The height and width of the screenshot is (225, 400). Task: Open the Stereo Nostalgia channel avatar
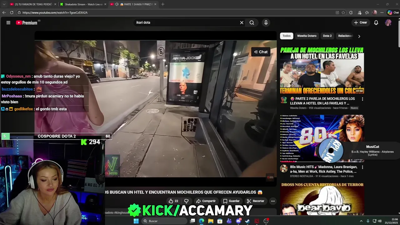point(284,168)
